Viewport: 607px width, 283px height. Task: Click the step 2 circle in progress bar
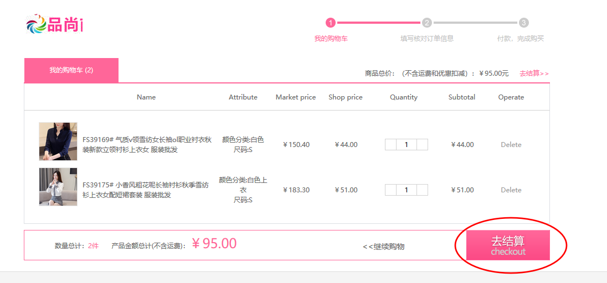pos(426,23)
